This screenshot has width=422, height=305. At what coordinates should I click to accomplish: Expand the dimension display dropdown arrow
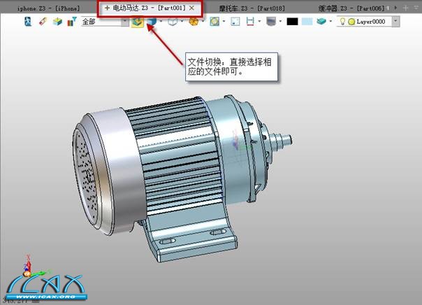pyautogui.click(x=259, y=21)
